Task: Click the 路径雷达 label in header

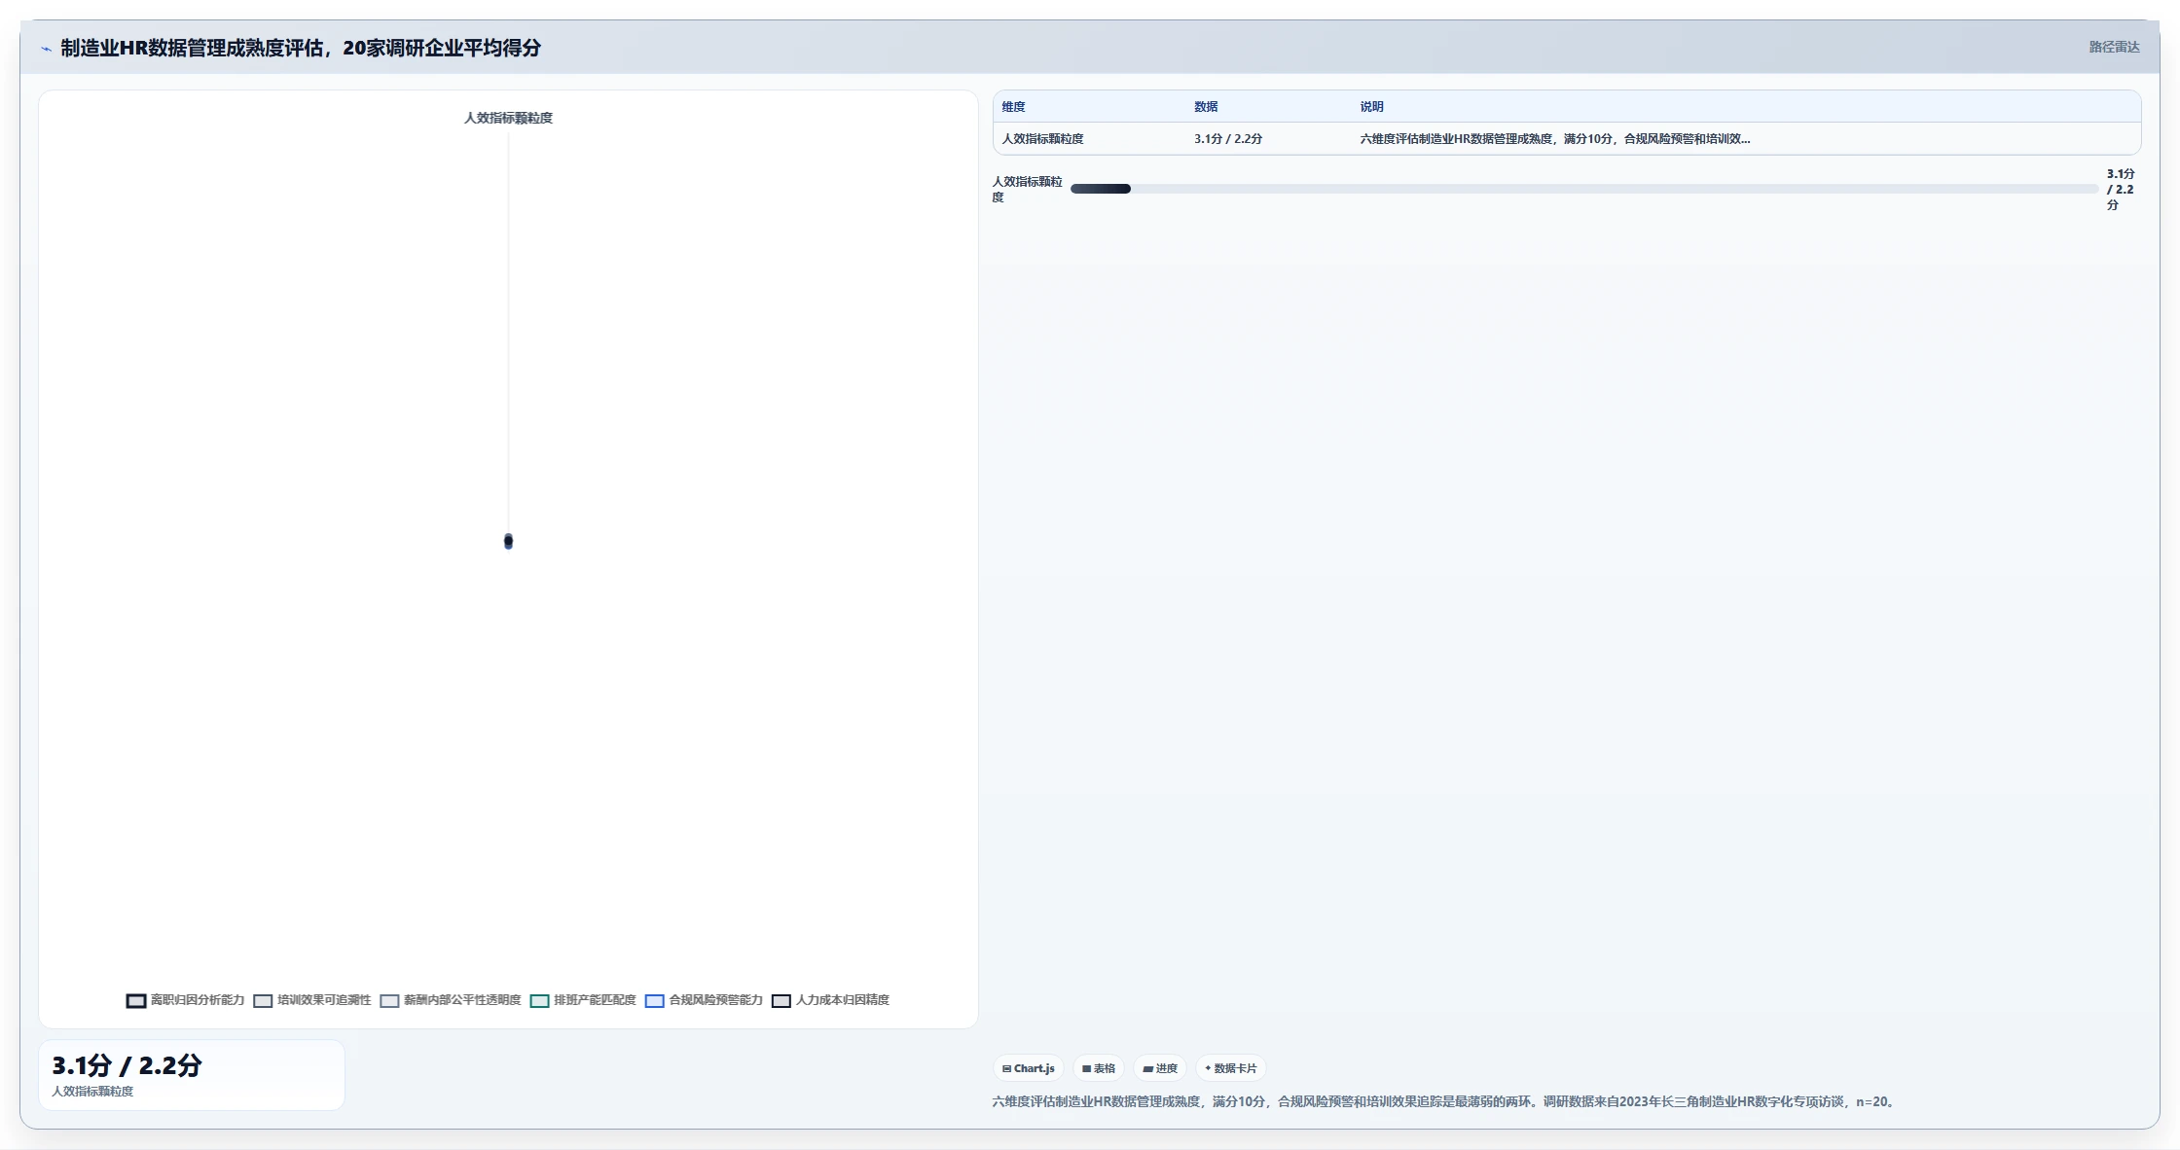Action: pos(2114,47)
